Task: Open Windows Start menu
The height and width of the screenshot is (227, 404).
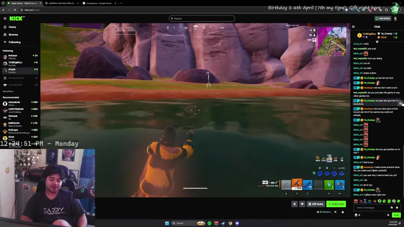Action: [x=167, y=223]
